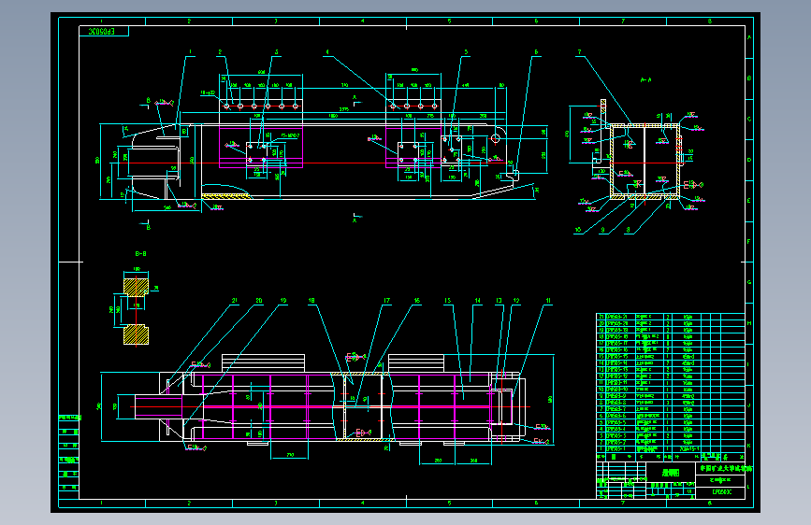Click part callout number 11 above plan view

(x=548, y=300)
